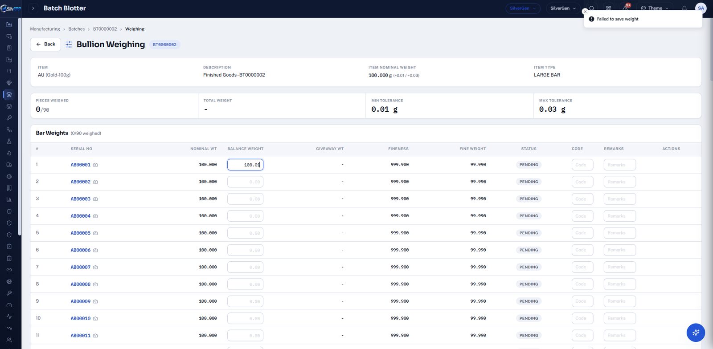Click the notification bell icon
This screenshot has width=713, height=349.
tap(684, 8)
